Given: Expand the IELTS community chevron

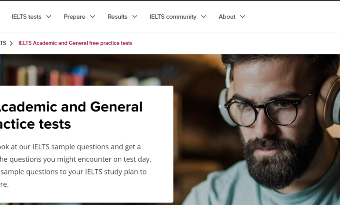Looking at the screenshot, I should [x=204, y=17].
